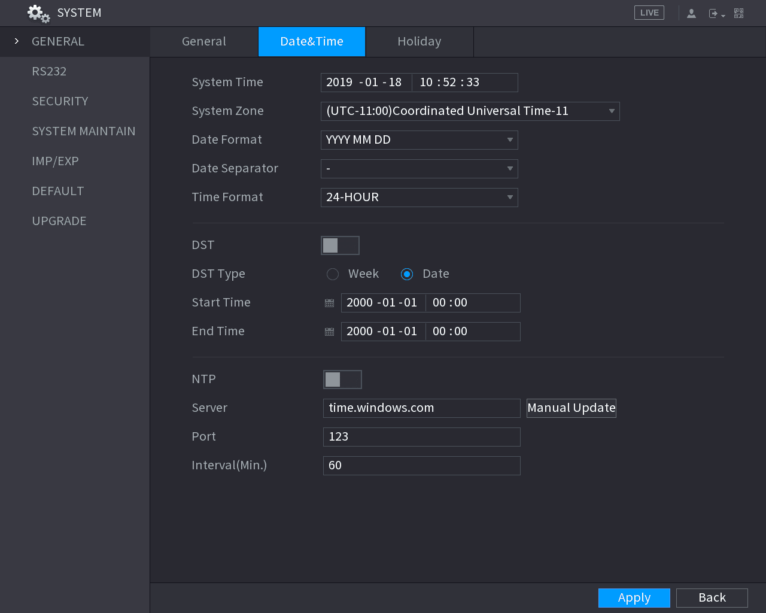Screen dimensions: 766x613
Task: Open IMP/EXP in the sidebar
Action: tap(75, 162)
